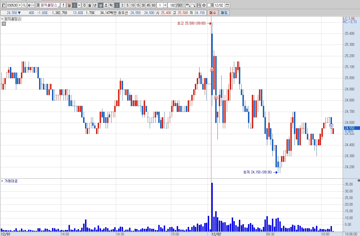This screenshot has height=236, width=360.
Task: Click the 182 bar count input field
Action: [172, 5]
